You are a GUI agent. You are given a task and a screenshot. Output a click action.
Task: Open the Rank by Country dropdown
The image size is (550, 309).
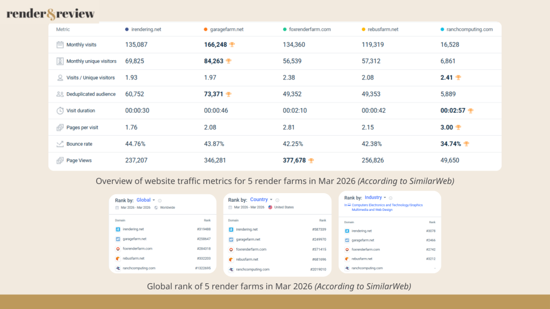click(x=261, y=200)
